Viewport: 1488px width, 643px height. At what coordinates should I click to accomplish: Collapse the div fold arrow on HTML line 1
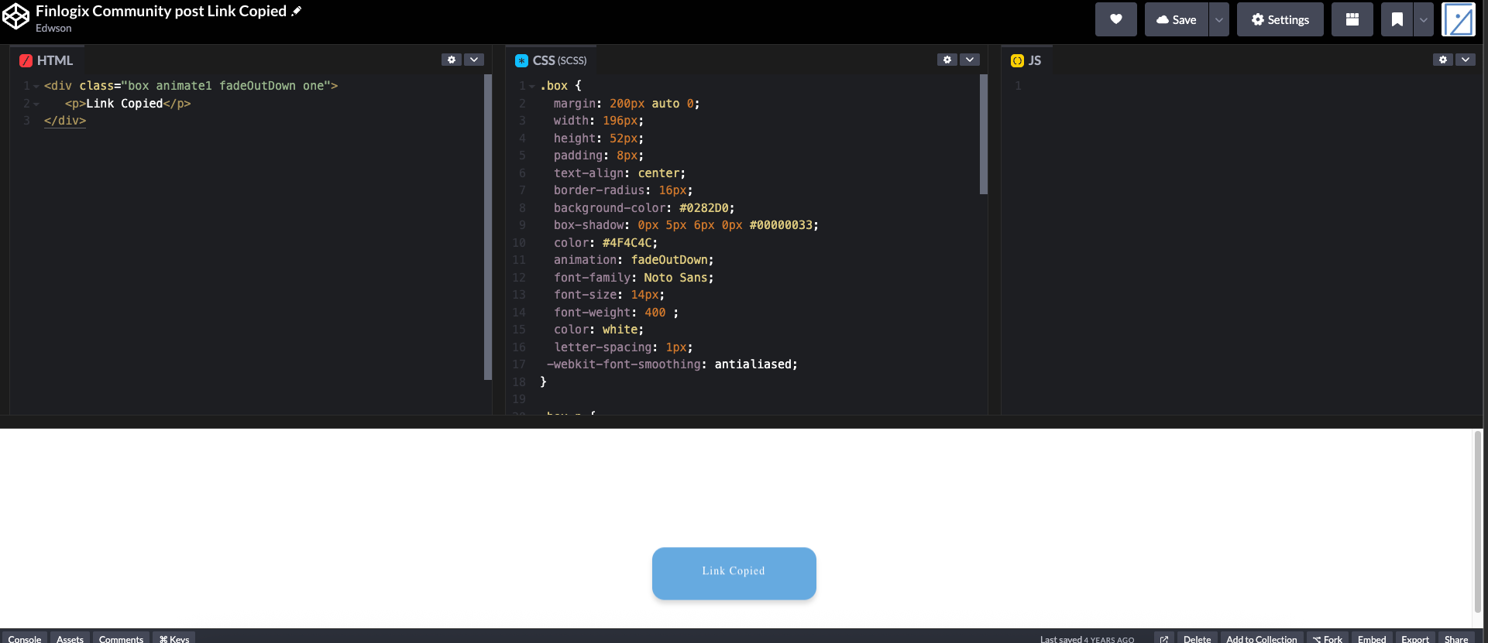(36, 86)
